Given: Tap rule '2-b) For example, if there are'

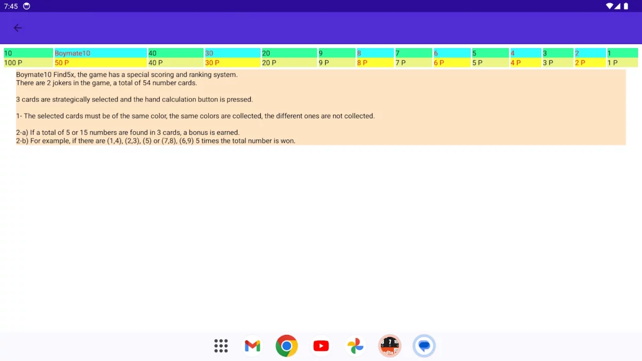Looking at the screenshot, I should [x=156, y=141].
